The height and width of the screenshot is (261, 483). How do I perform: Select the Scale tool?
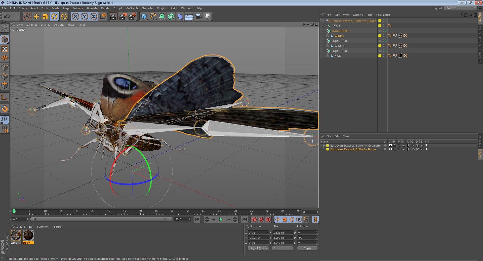pyautogui.click(x=45, y=17)
